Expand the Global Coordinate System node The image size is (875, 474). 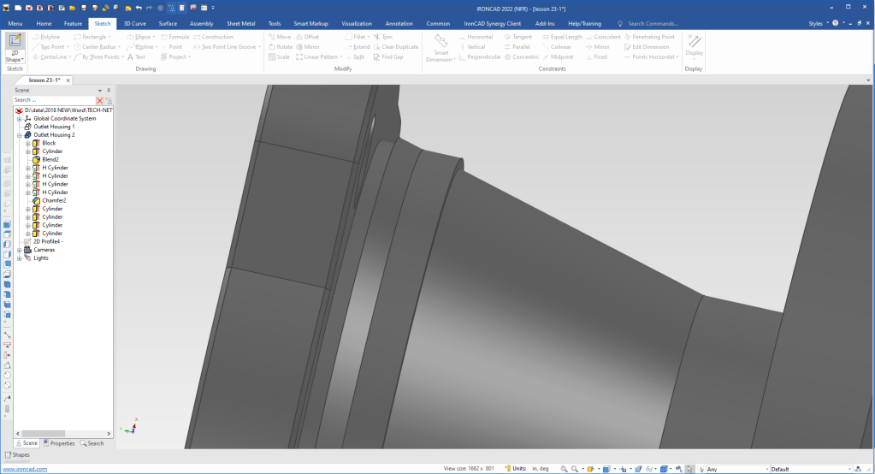coord(19,119)
